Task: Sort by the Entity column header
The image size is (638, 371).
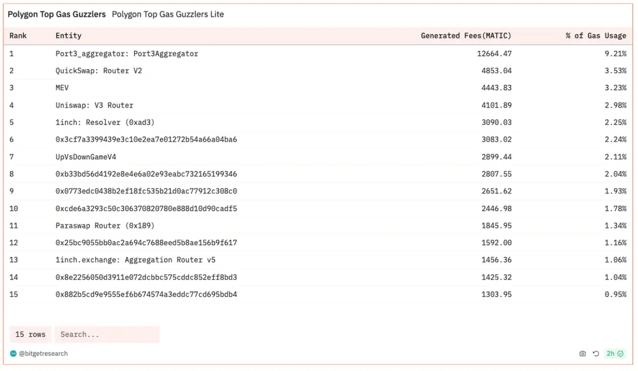Action: (x=68, y=36)
